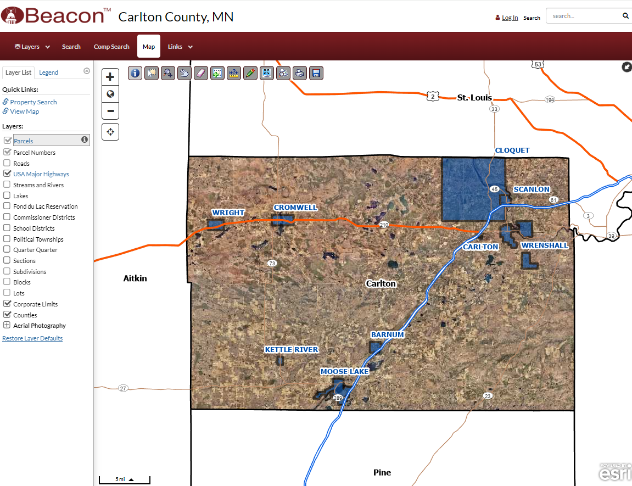Image resolution: width=632 pixels, height=486 pixels.
Task: Select the Pan hand tool
Action: pyautogui.click(x=184, y=73)
